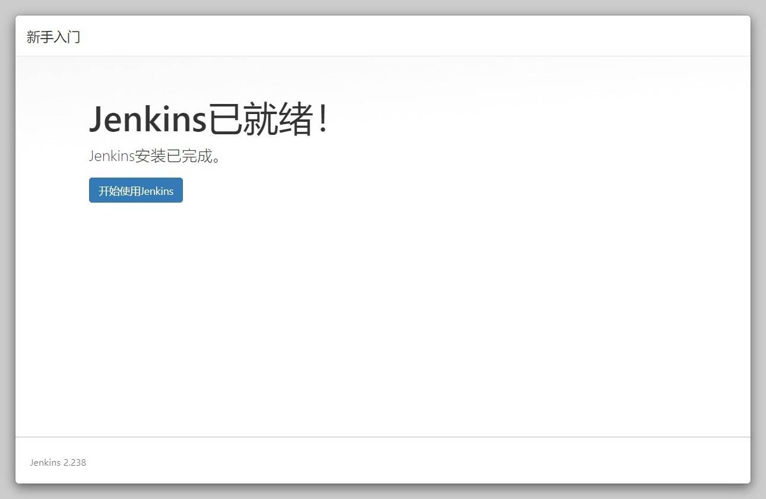
Task: Select the 新手入门 header title
Action: [53, 37]
